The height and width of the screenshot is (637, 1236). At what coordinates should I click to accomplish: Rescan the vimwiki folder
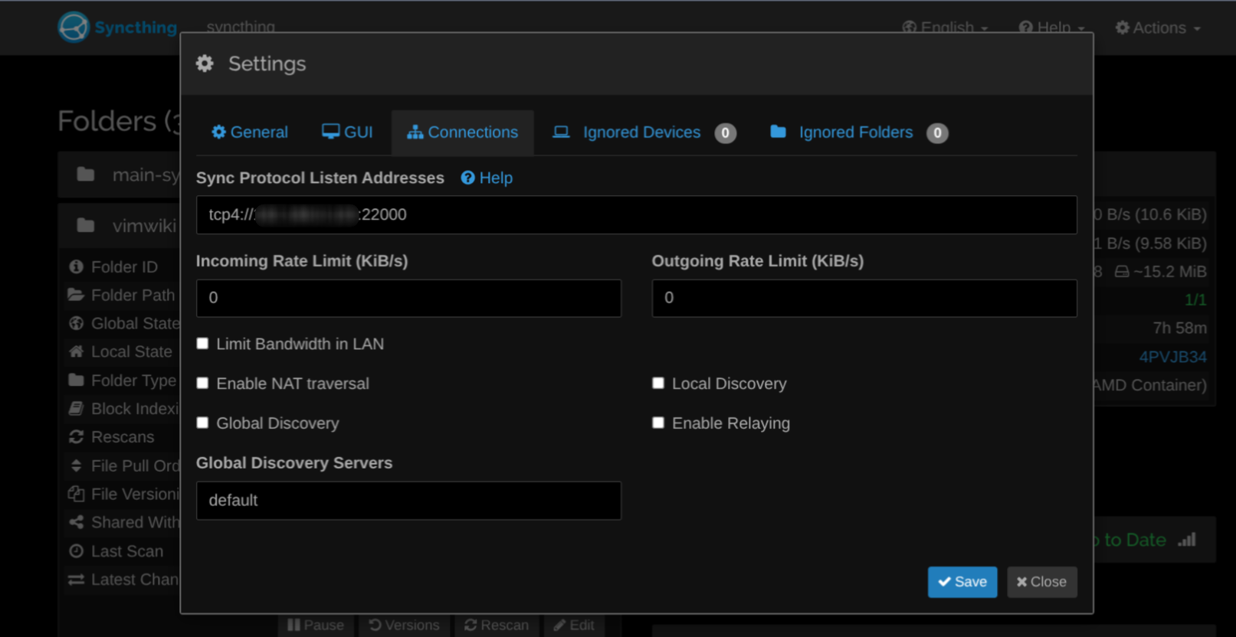pos(497,626)
